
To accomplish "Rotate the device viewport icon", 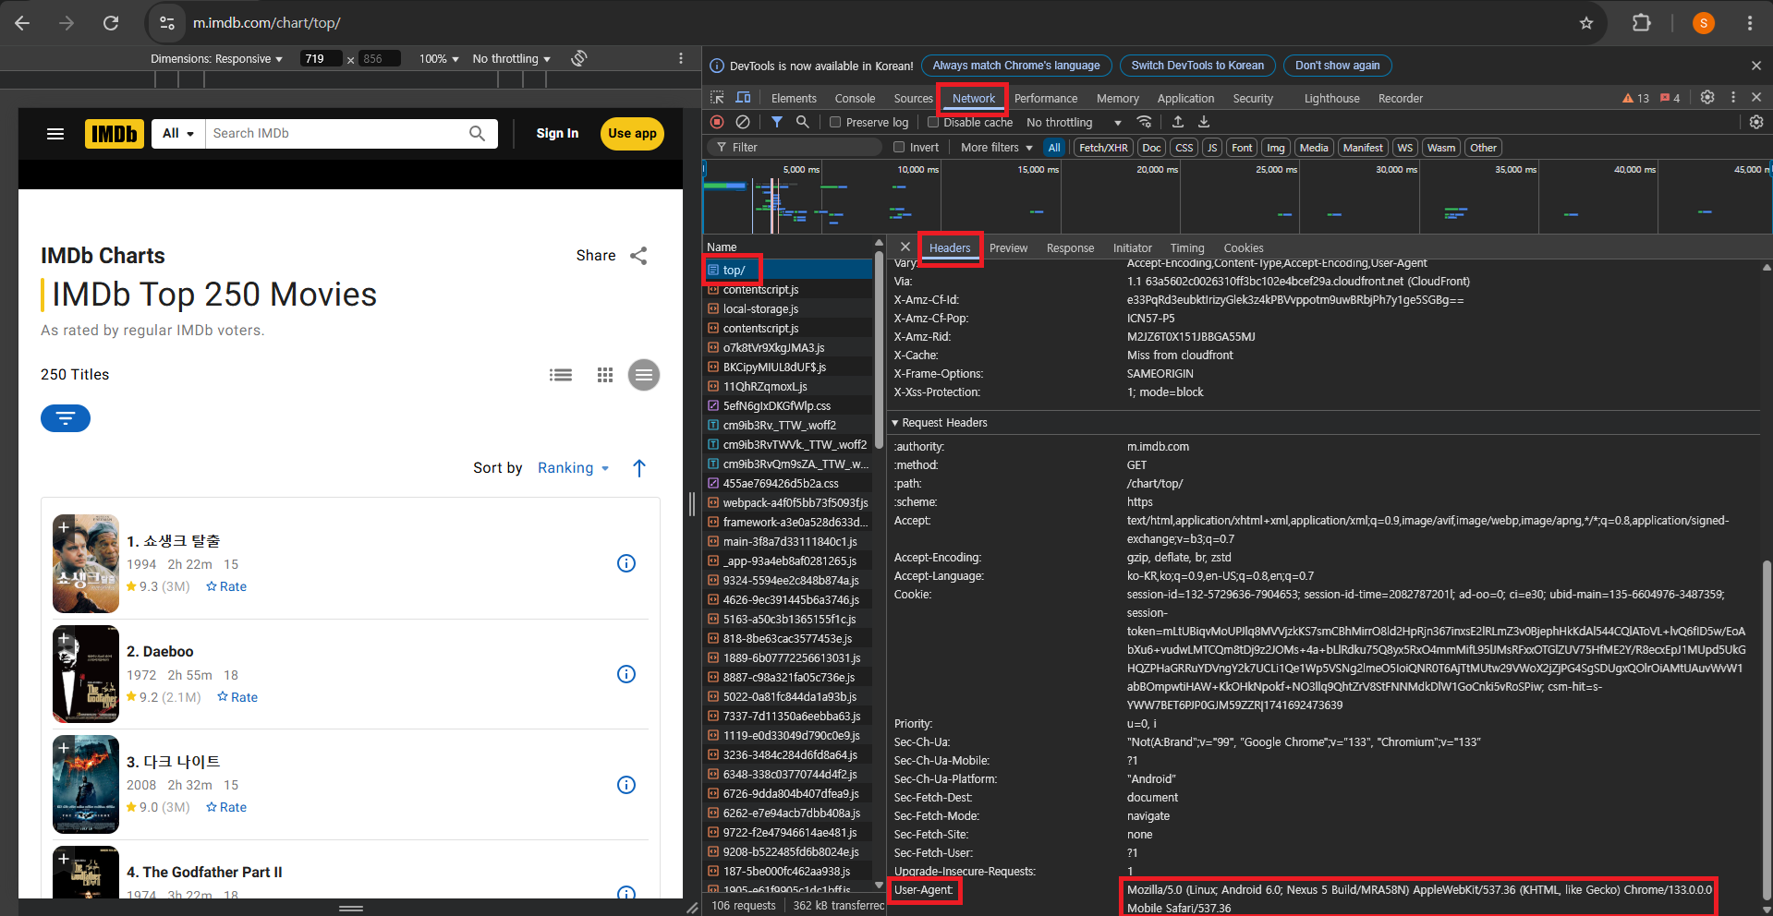I will 579,58.
